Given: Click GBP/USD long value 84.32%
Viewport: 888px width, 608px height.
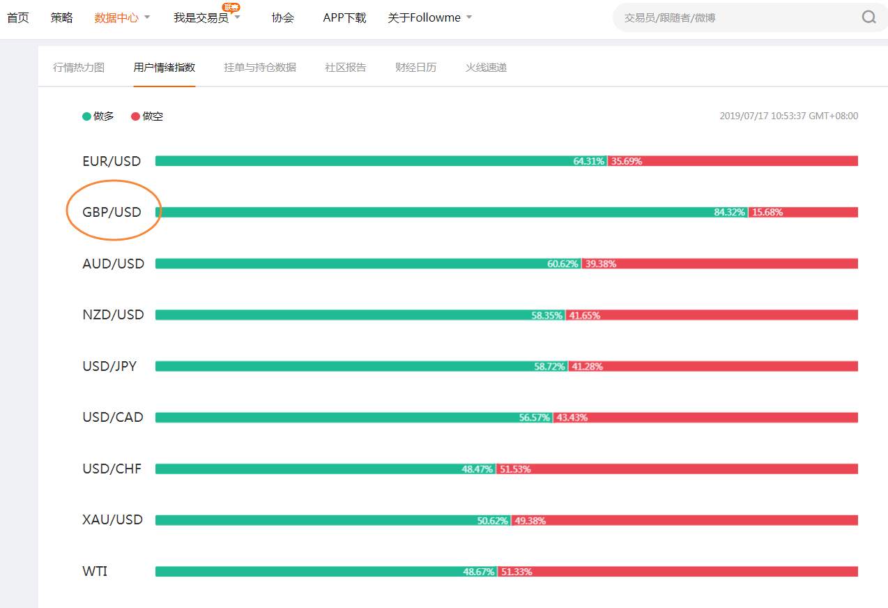Looking at the screenshot, I should (x=730, y=212).
